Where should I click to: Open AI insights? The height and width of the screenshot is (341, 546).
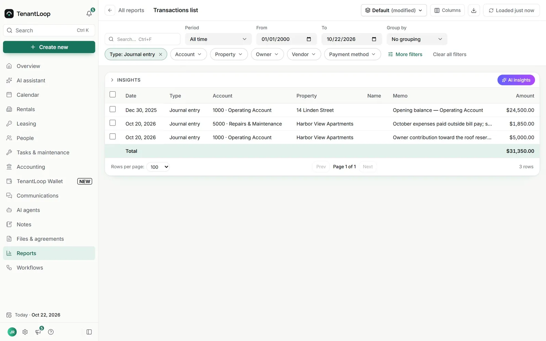(516, 80)
